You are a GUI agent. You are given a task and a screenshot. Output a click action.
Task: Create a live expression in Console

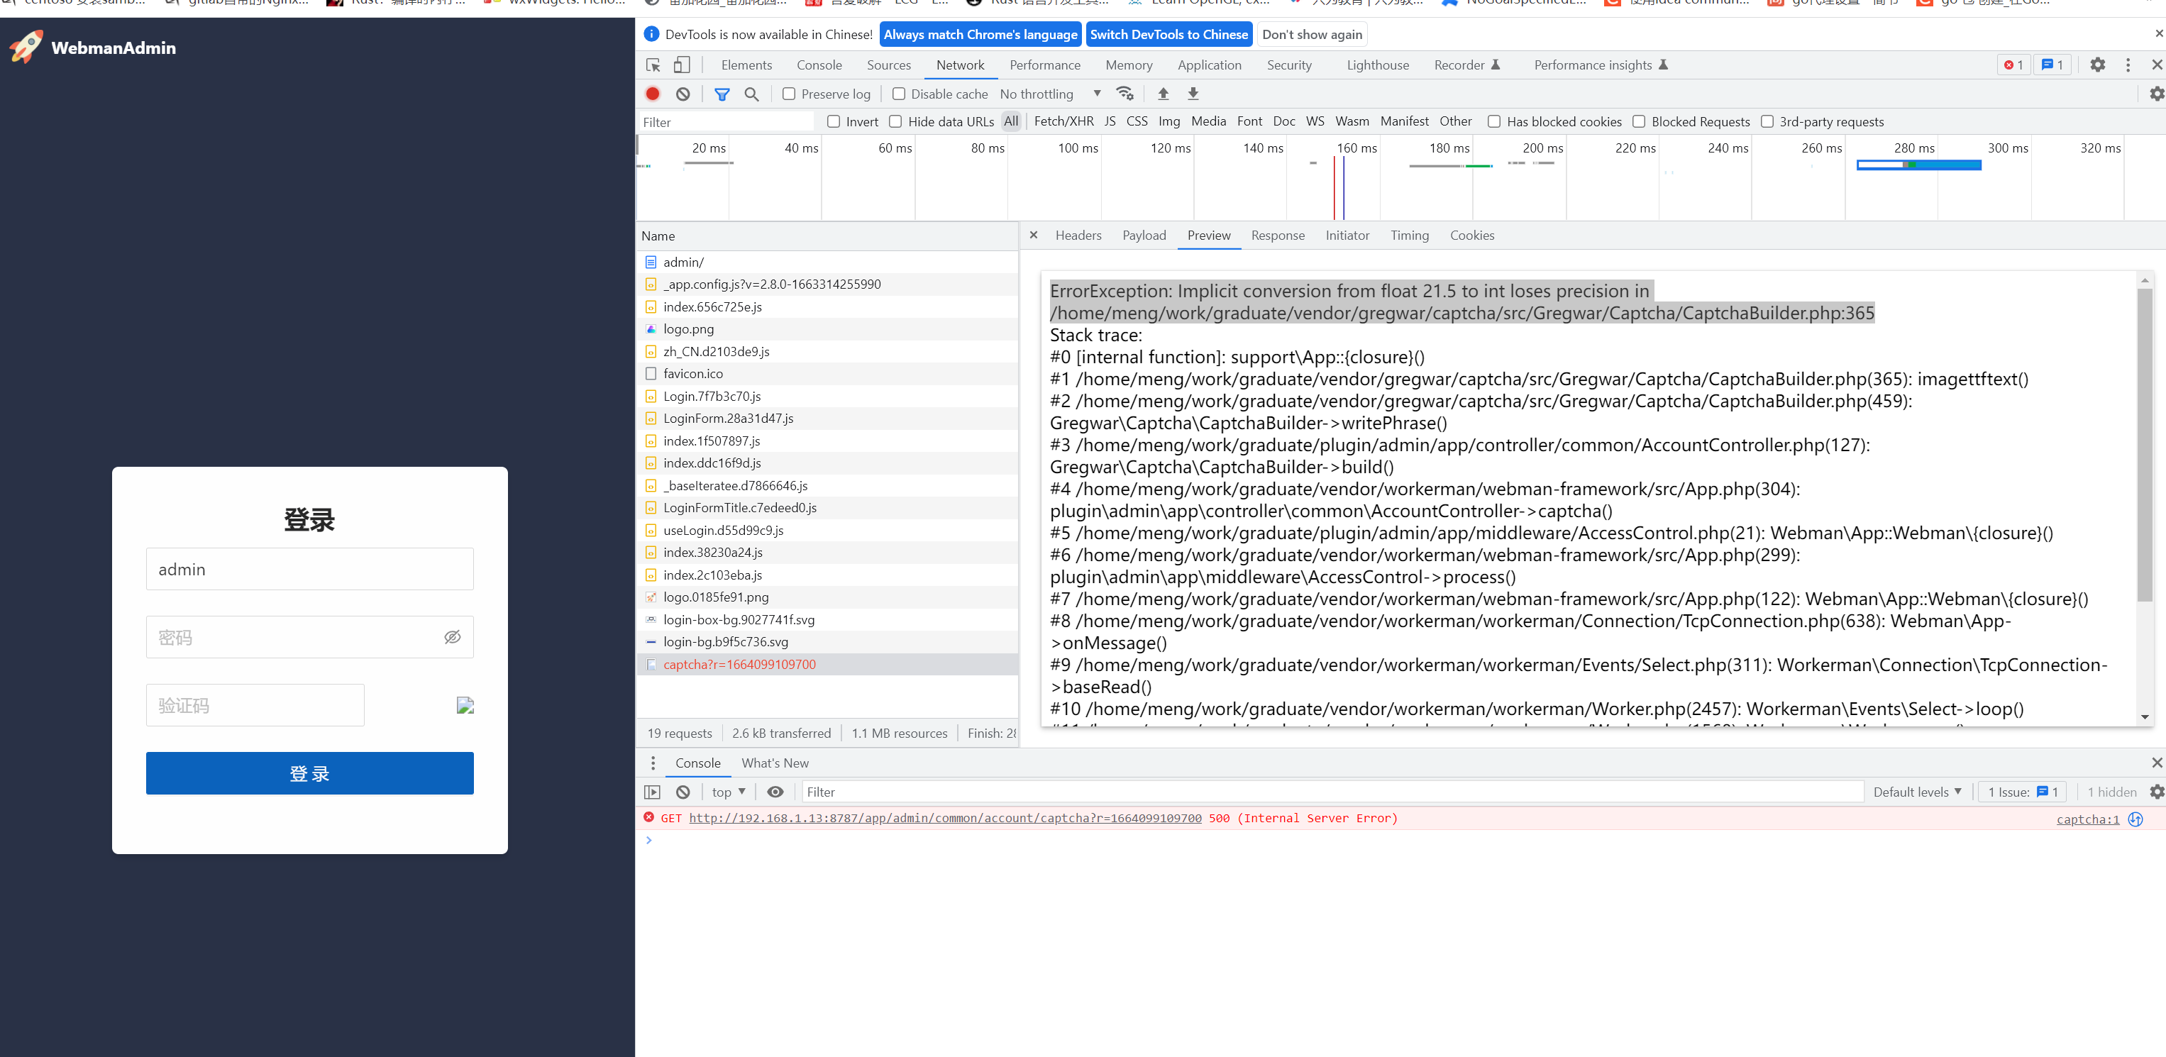point(775,791)
